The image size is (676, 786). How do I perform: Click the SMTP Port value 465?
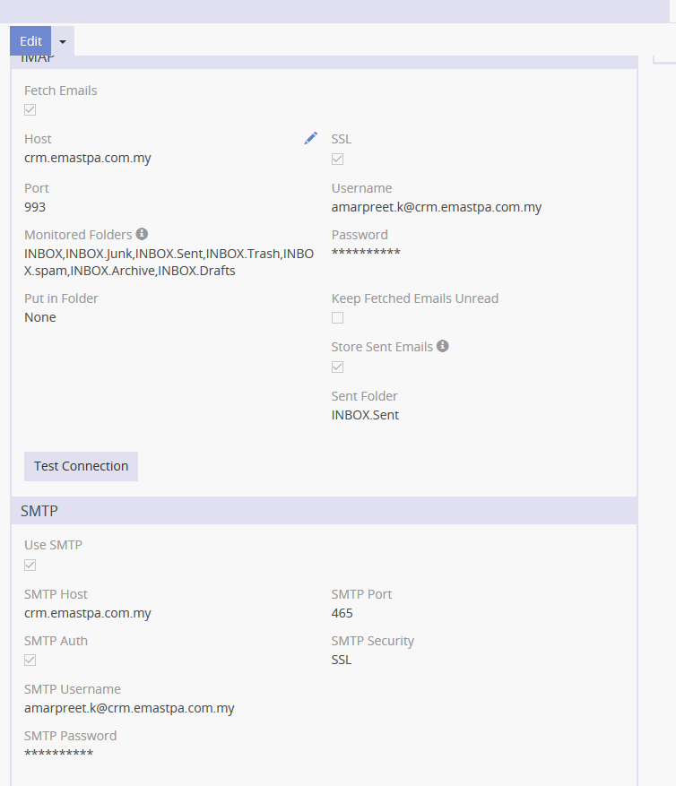[x=342, y=613]
